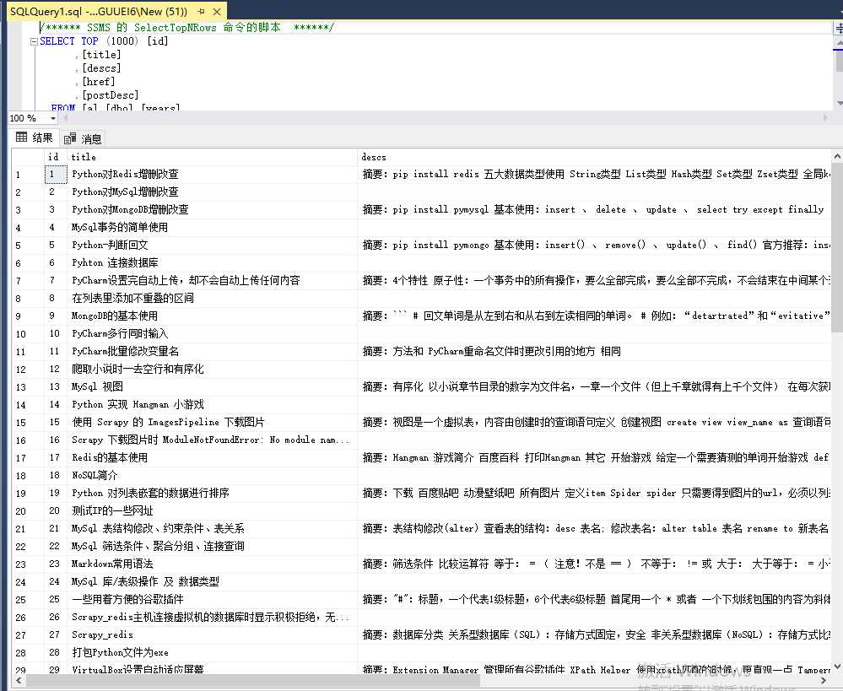Click the title column header
Screen dimensions: 843x691
pos(212,157)
